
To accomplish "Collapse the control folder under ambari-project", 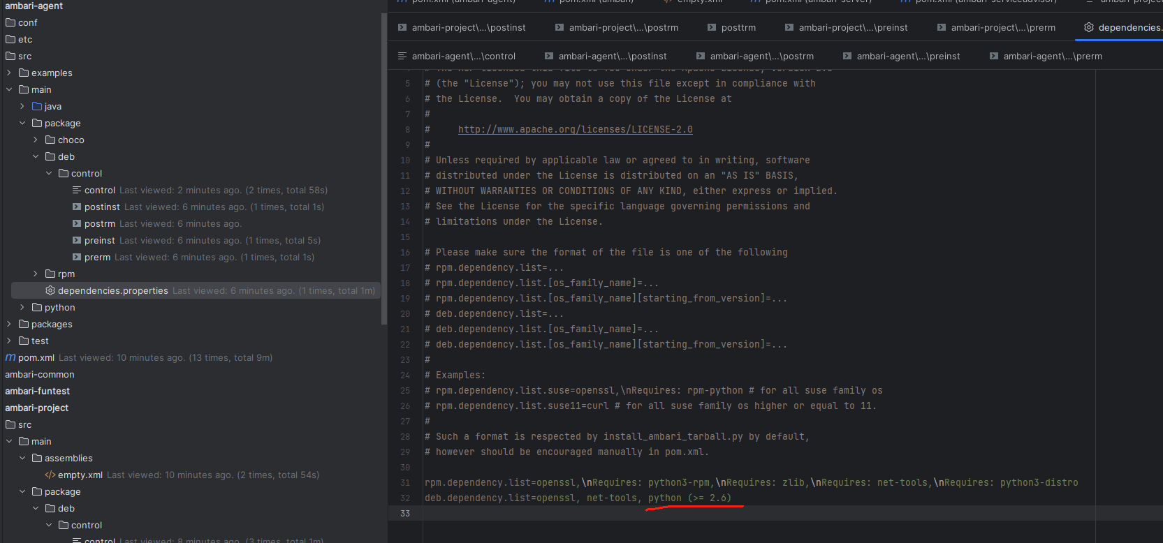I will [49, 525].
